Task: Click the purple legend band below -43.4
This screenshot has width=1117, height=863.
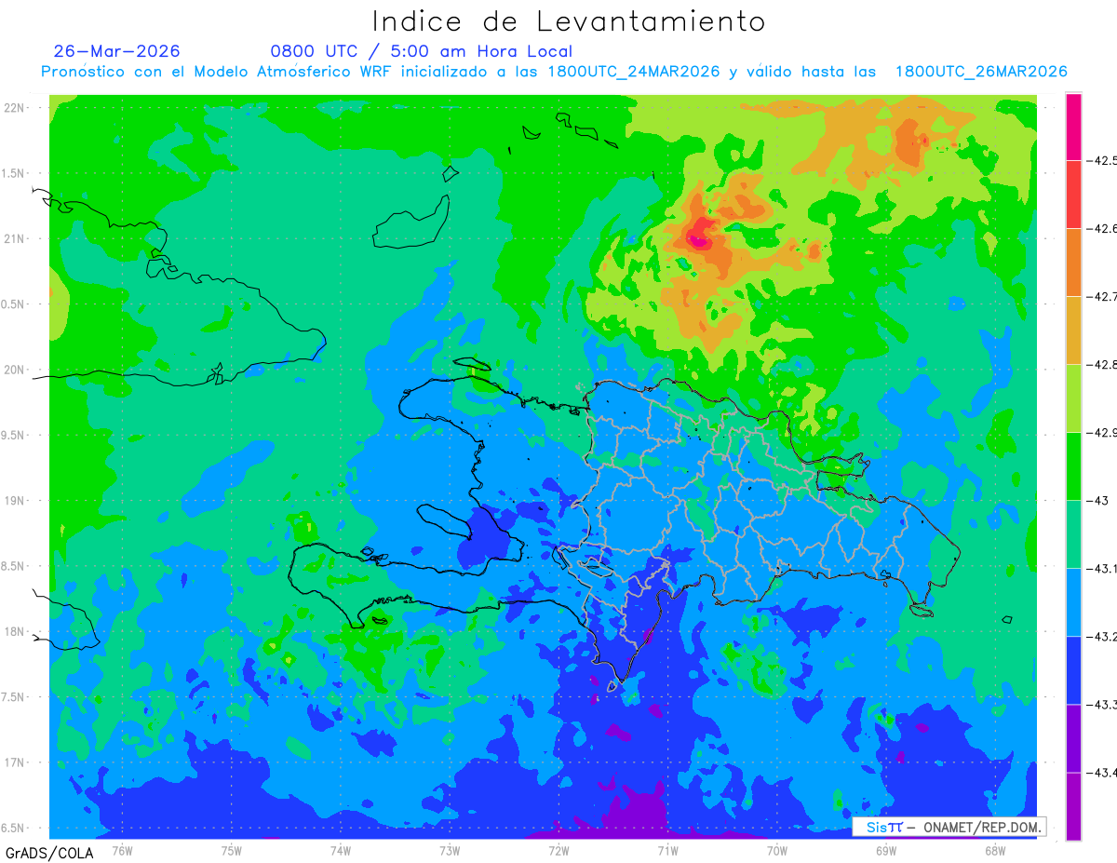Action: click(1073, 806)
